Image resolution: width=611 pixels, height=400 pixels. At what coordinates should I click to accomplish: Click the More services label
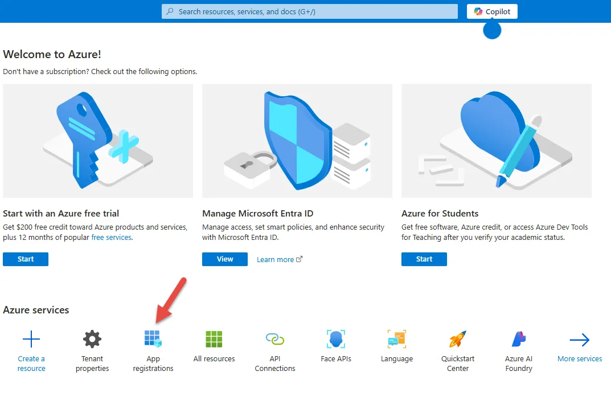(x=580, y=358)
